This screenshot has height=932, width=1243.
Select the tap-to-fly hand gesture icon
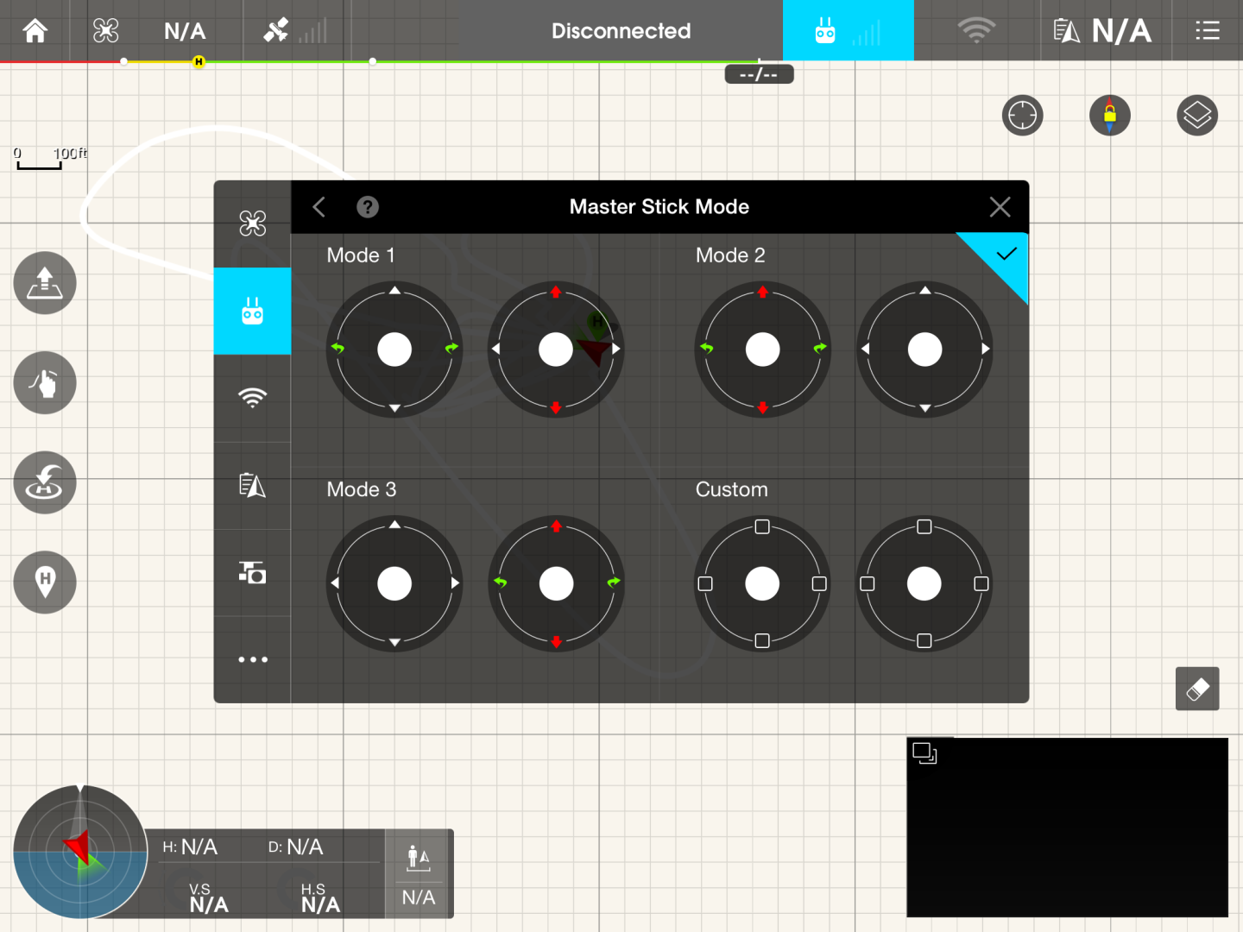pyautogui.click(x=45, y=383)
